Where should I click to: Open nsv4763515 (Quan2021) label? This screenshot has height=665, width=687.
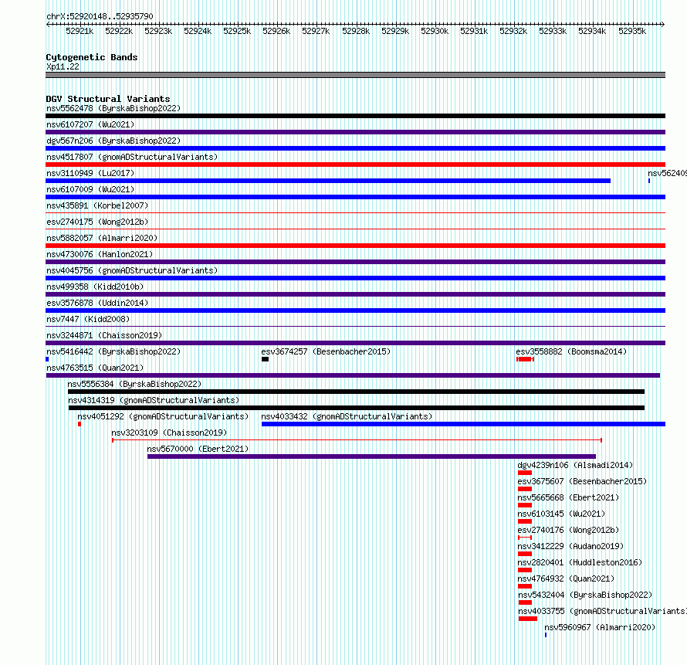(95, 368)
